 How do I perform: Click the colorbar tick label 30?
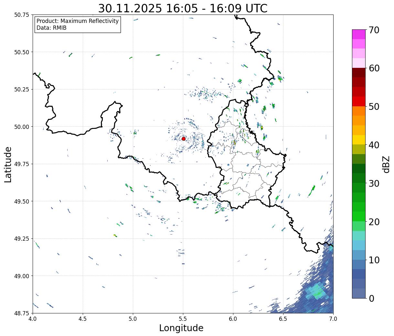click(x=374, y=183)
